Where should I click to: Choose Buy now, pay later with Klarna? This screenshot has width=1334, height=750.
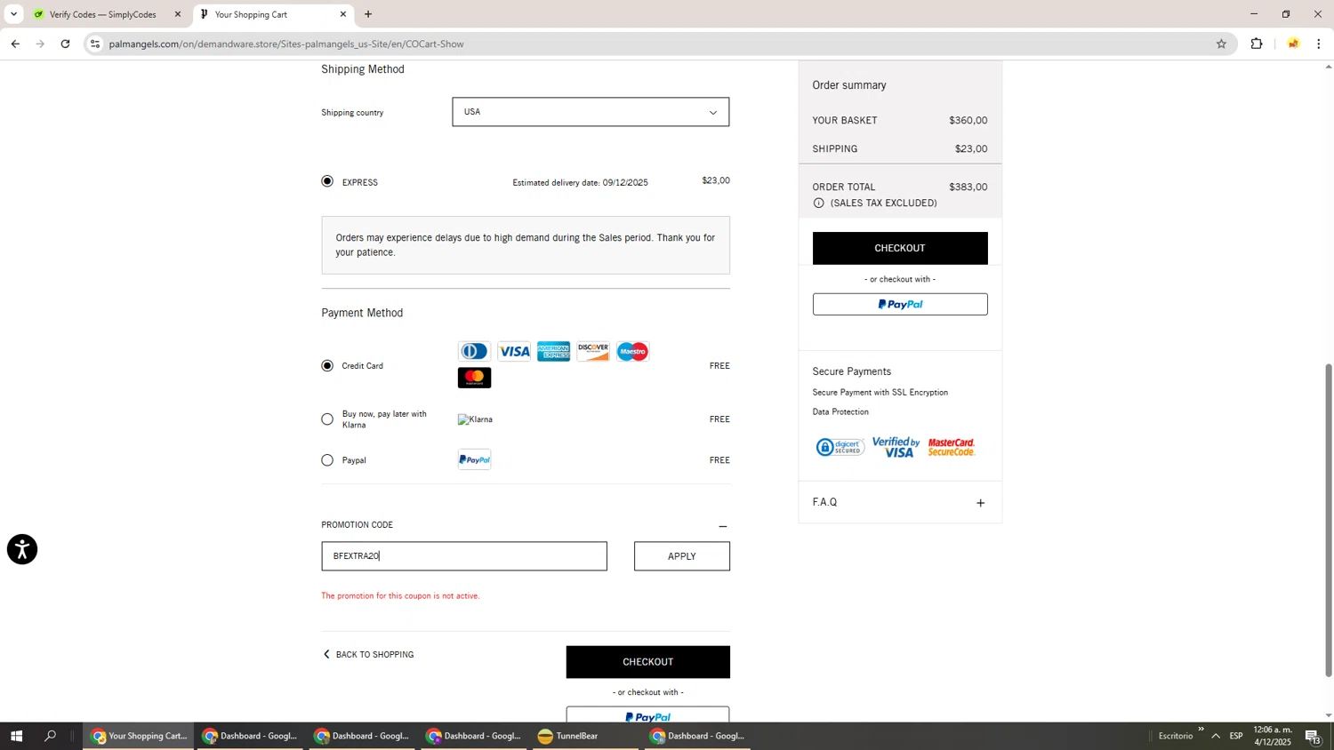click(x=327, y=419)
